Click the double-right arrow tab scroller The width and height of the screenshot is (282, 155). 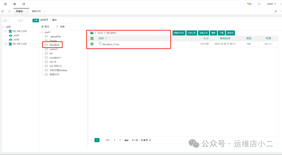pos(276,11)
